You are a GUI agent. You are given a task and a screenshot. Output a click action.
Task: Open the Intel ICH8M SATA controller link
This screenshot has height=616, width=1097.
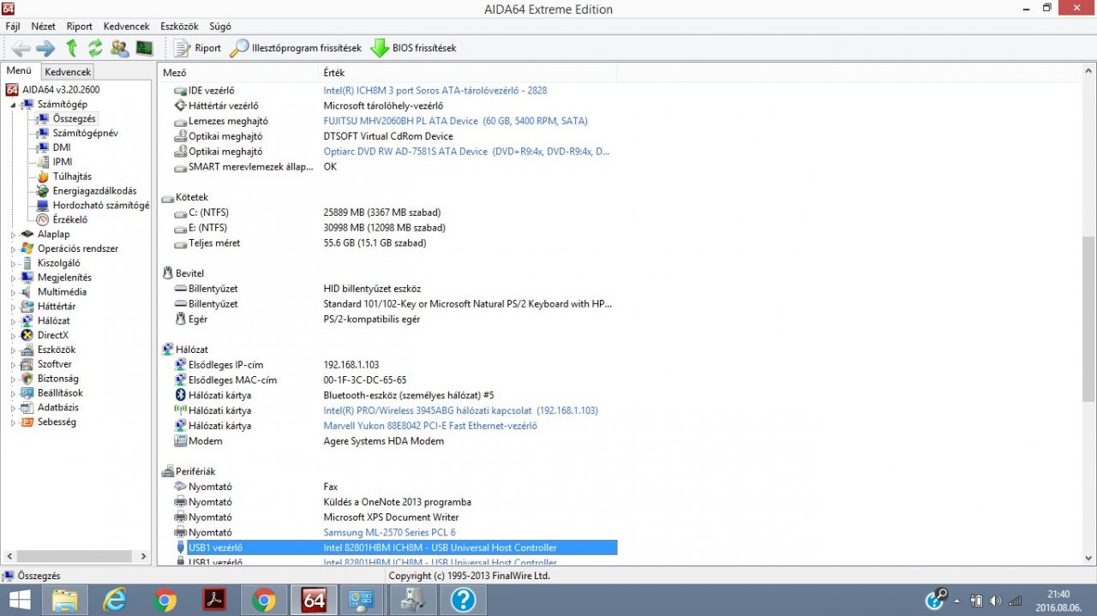pos(435,90)
